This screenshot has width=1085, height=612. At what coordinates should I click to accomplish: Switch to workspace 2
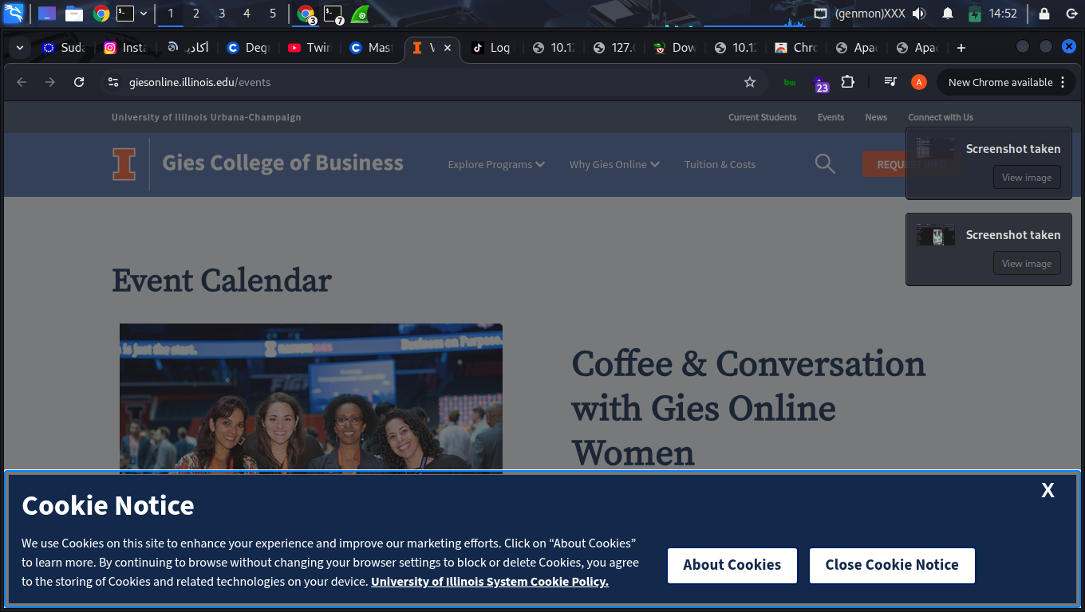coord(196,14)
